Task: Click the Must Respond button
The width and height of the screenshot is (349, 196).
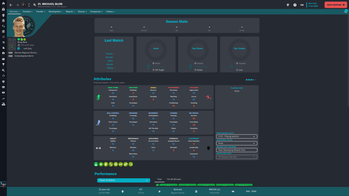Action: 335,5
